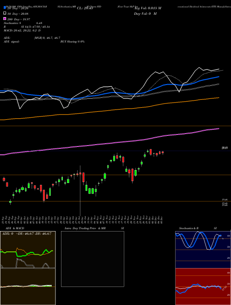Click the 'ADX & MACD' panel title
231x305 pixels.
15,228
